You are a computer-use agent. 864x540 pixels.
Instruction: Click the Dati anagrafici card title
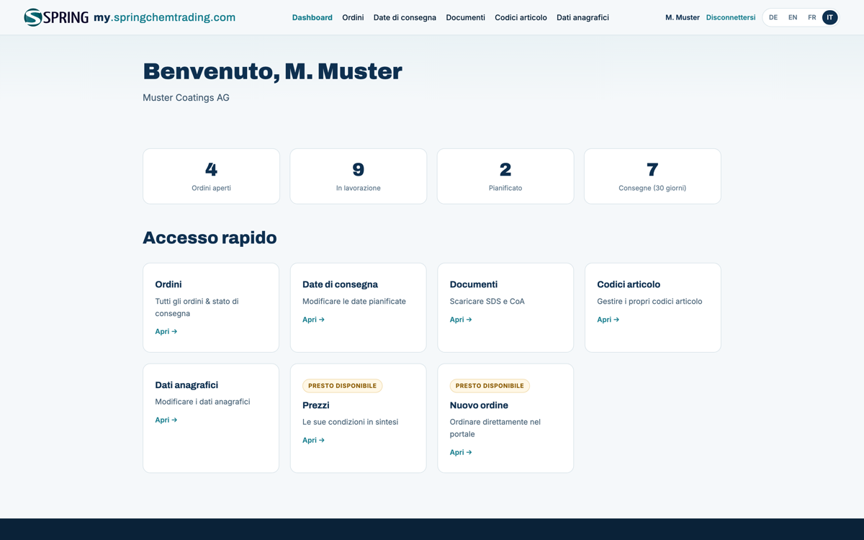point(186,385)
